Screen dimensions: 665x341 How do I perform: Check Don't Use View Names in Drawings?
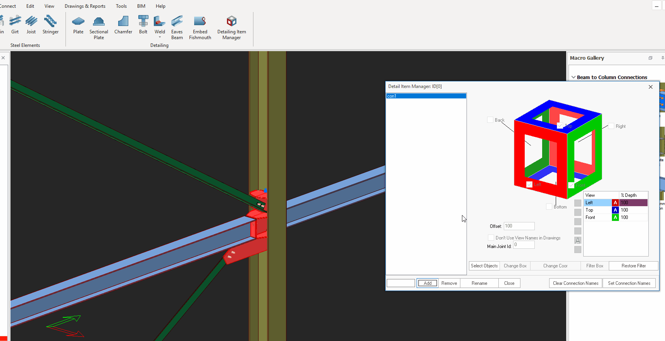click(x=491, y=238)
